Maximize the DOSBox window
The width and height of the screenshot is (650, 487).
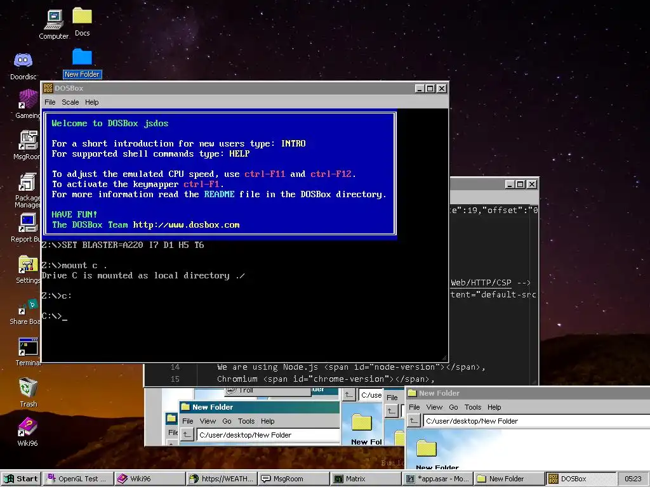click(430, 89)
